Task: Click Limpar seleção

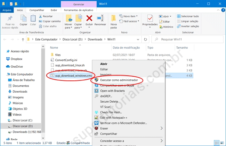Action: click(188, 21)
